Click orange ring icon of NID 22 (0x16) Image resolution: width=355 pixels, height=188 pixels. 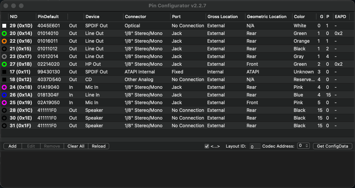click(4, 41)
